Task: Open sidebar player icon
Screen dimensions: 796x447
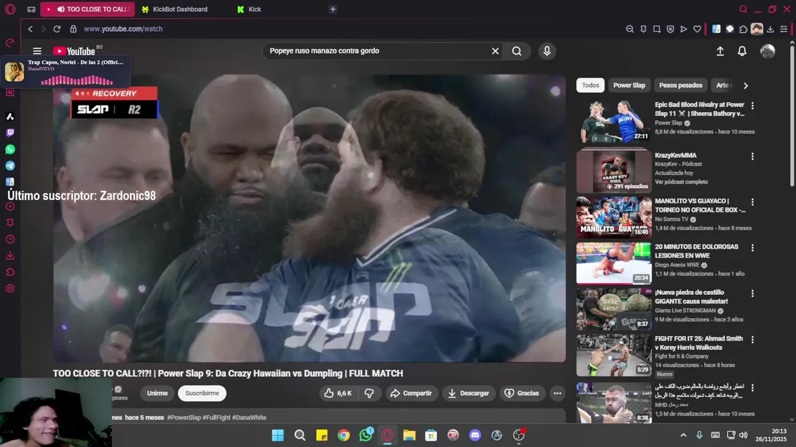Action: (10, 206)
